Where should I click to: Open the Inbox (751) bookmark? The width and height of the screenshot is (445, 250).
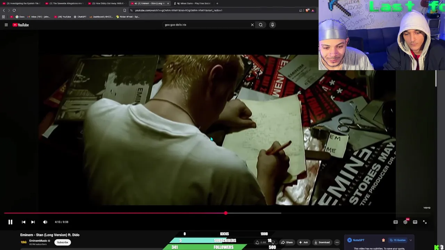coord(39,17)
